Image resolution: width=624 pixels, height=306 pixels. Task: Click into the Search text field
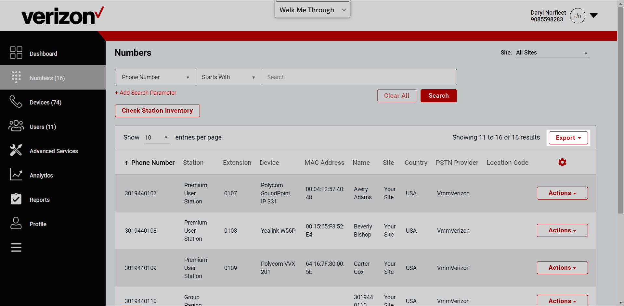(x=359, y=77)
